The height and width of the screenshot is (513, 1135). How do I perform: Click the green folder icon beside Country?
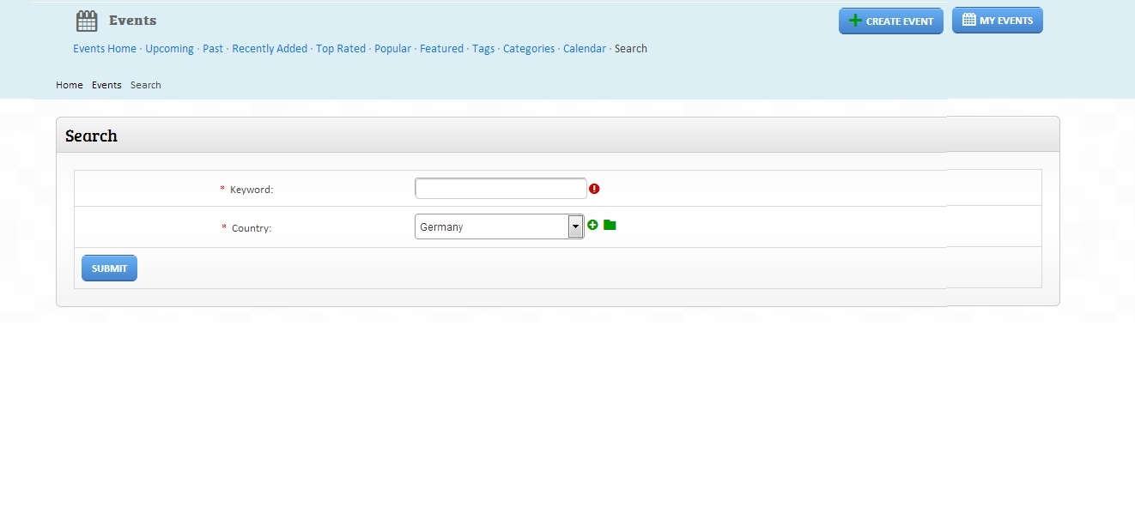610,225
